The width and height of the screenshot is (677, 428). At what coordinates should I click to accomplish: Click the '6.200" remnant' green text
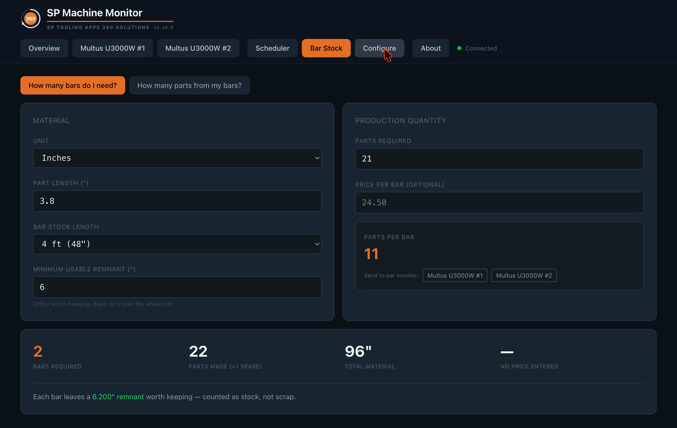point(118,397)
